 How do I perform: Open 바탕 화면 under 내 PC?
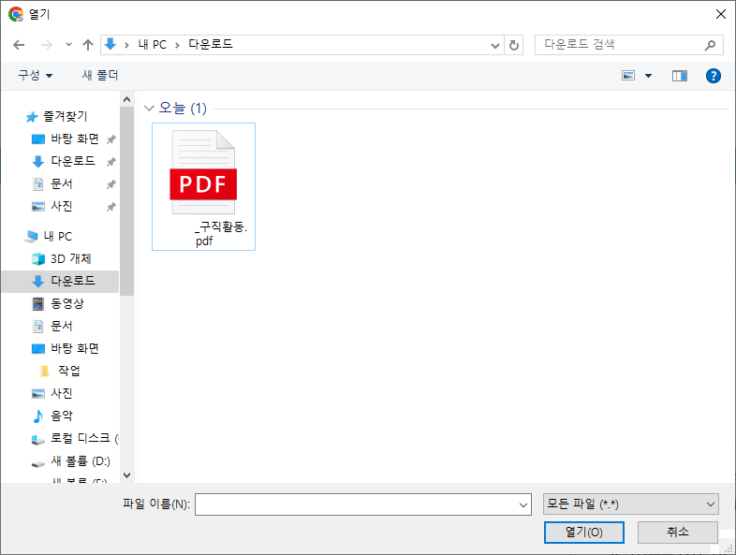click(75, 348)
